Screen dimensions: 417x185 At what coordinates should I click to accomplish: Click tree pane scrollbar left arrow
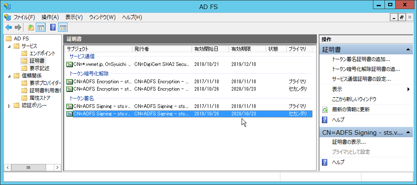(x=8, y=167)
